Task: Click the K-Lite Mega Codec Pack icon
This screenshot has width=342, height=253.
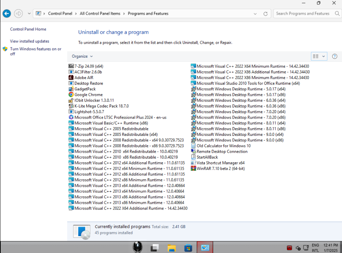Action: pos(71,106)
